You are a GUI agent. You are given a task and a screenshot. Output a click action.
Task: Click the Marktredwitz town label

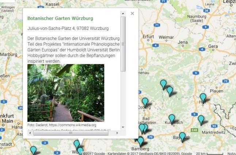click(x=214, y=132)
